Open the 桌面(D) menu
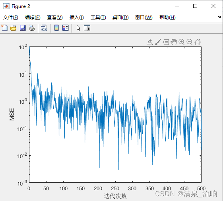Image resolution: width=223 pixels, height=201 pixels. click(x=120, y=17)
